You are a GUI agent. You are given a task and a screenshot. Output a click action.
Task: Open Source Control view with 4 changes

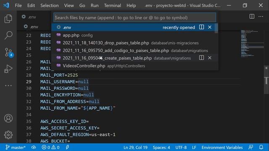coord(9,52)
